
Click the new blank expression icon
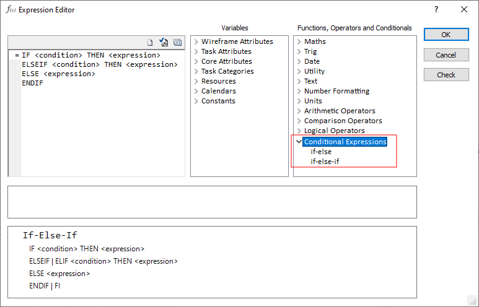pos(150,43)
